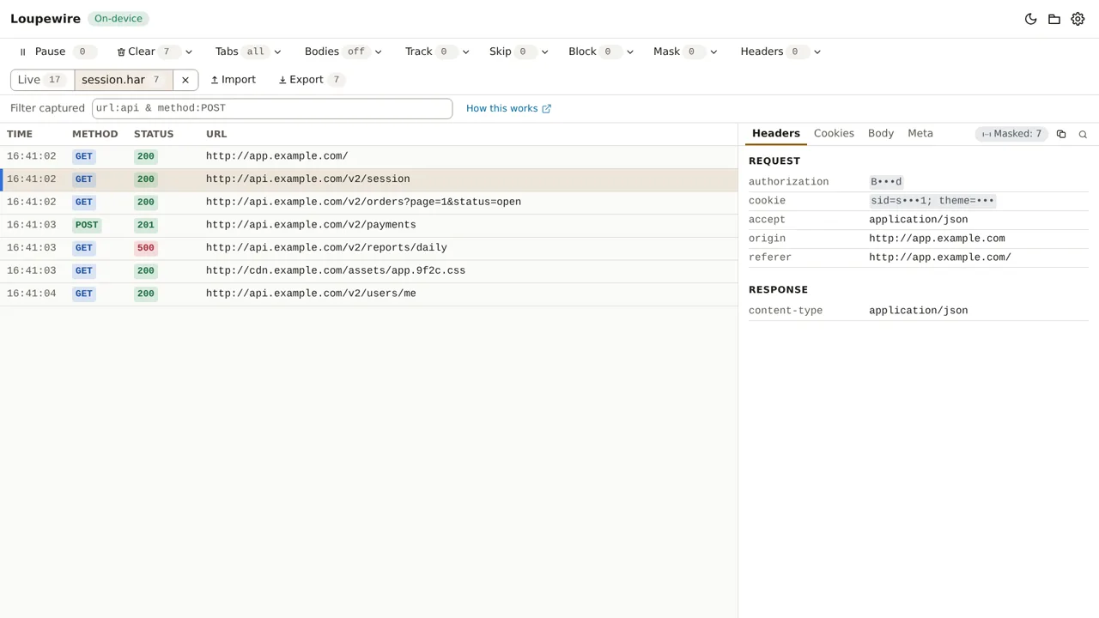The height and width of the screenshot is (618, 1099).
Task: Select the session.har tab
Action: coord(124,80)
